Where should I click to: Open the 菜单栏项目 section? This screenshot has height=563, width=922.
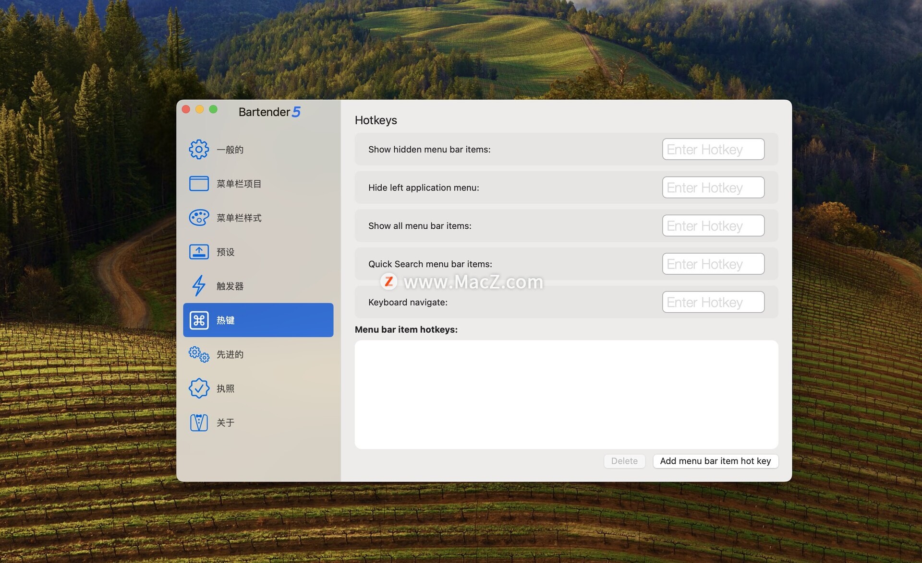(x=258, y=184)
